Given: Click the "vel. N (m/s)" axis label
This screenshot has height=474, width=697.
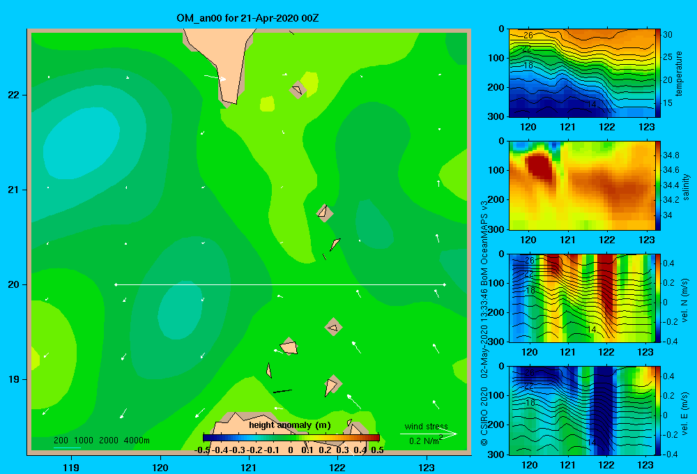Looking at the screenshot, I should pos(685,300).
